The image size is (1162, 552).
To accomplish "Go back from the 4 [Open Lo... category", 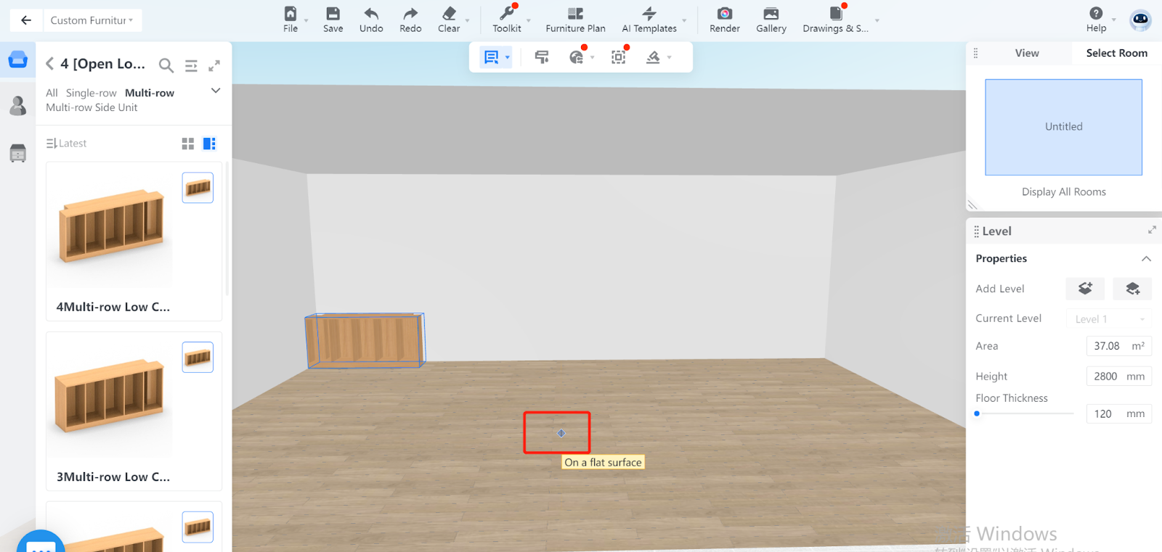I will tap(50, 64).
